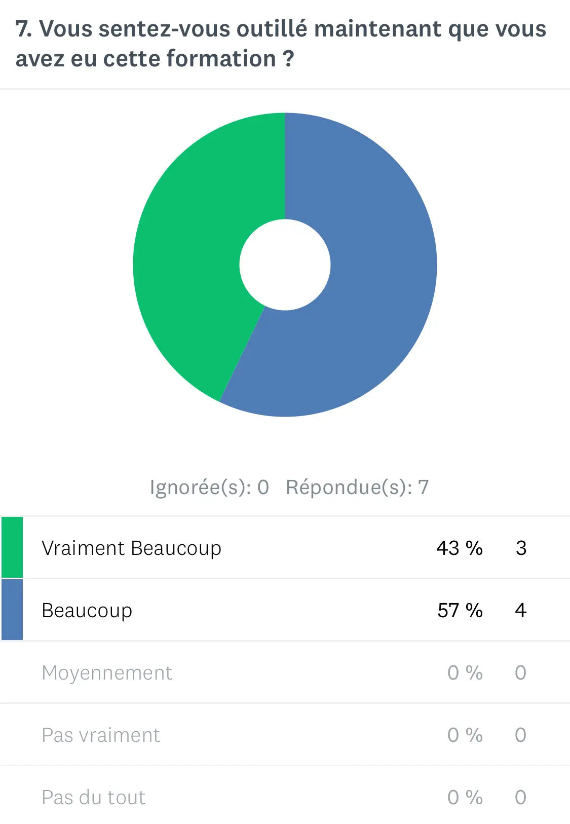Screen dimensions: 570x824
Task: Select the "Pas vraiment" answer label
Action: 101,735
